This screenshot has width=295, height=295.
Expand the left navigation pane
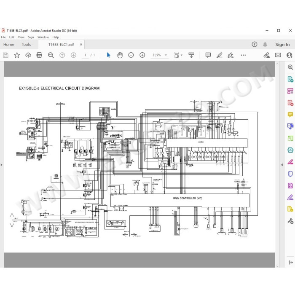[2, 165]
